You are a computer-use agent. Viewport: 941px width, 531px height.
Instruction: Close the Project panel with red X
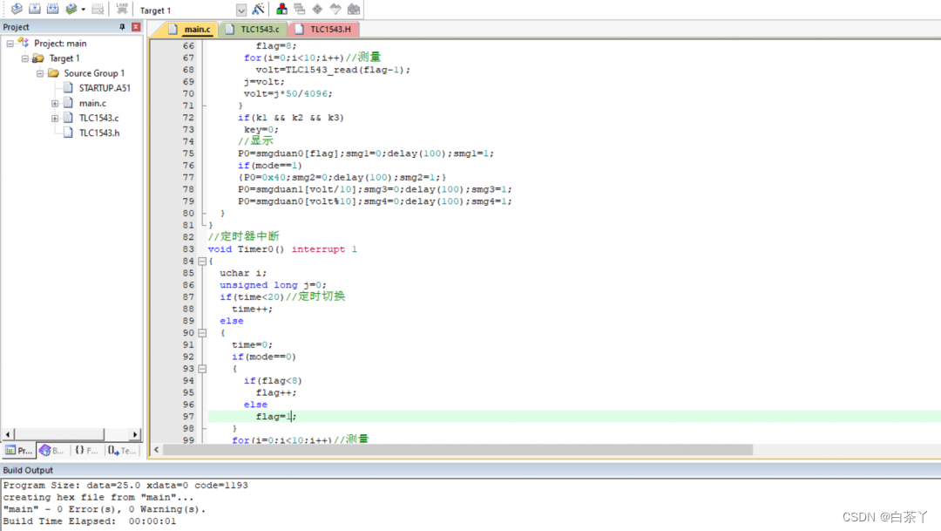click(136, 27)
